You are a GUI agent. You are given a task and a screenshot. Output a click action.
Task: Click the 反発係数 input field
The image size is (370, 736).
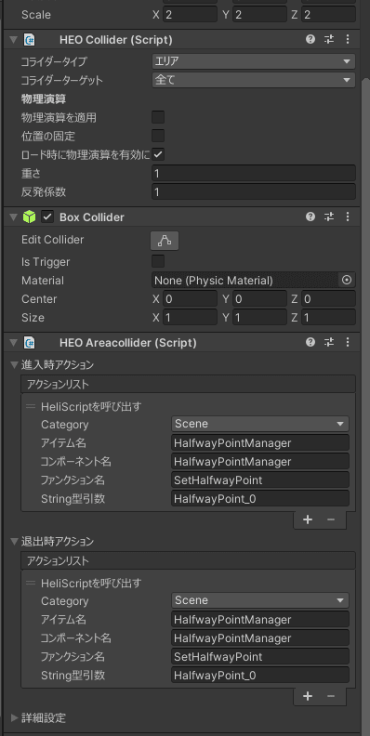[x=254, y=192]
